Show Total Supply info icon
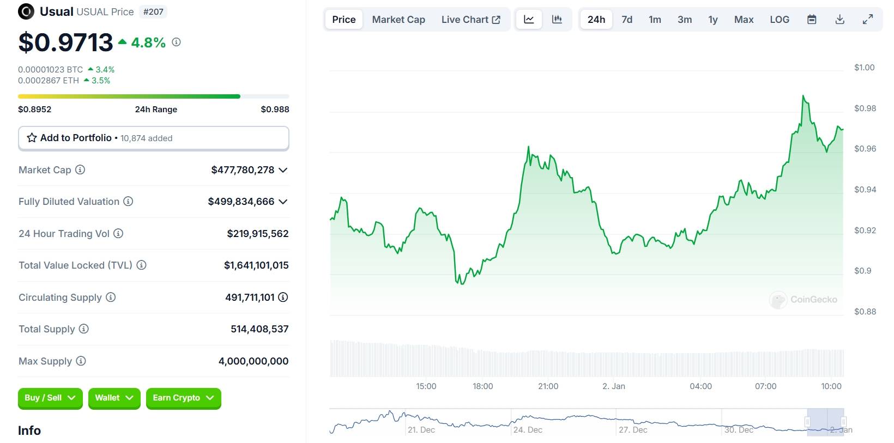 tap(83, 329)
